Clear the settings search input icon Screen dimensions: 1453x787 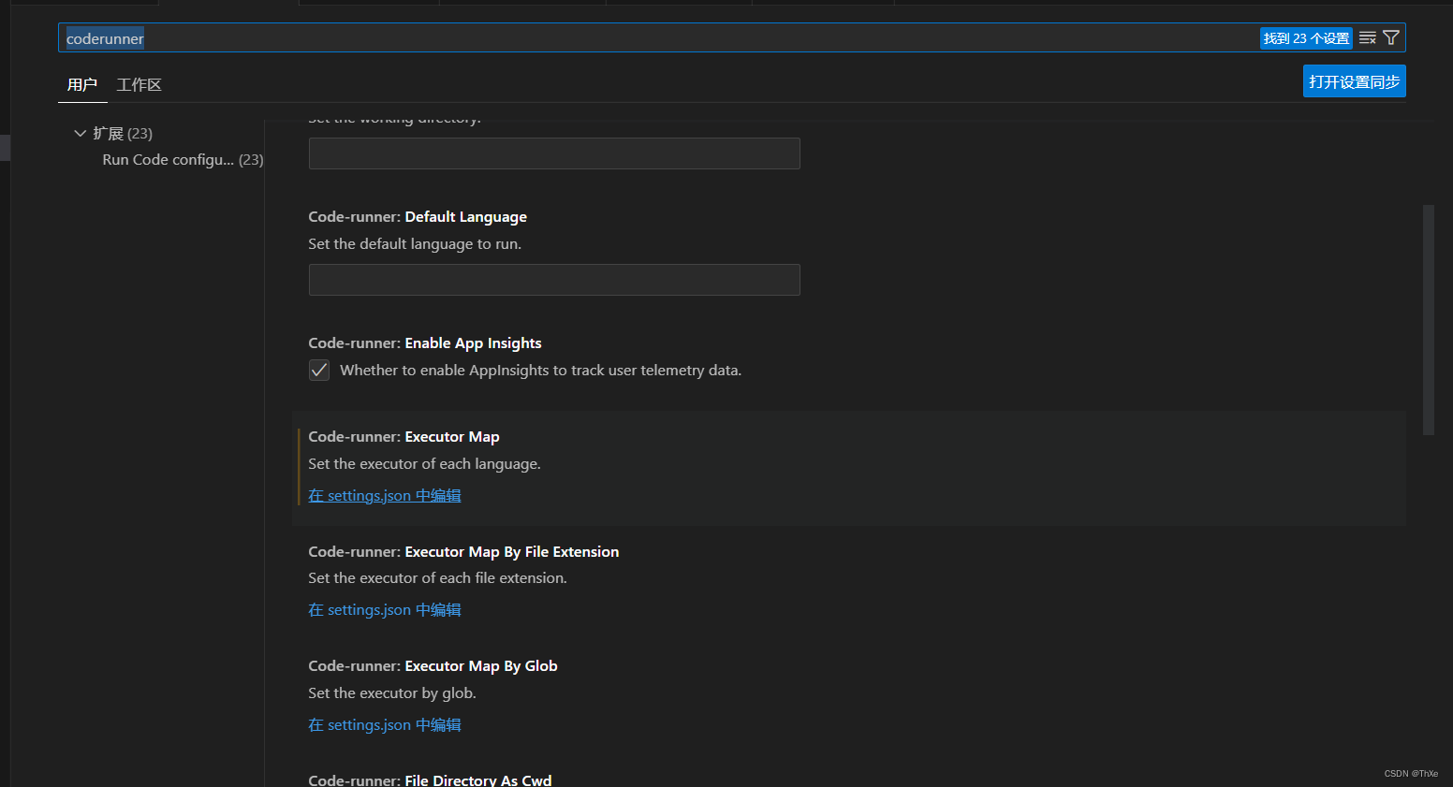point(1368,38)
